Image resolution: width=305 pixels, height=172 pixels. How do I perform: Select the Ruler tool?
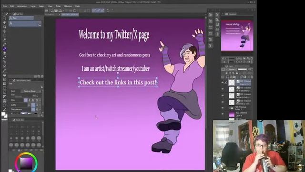(4, 97)
